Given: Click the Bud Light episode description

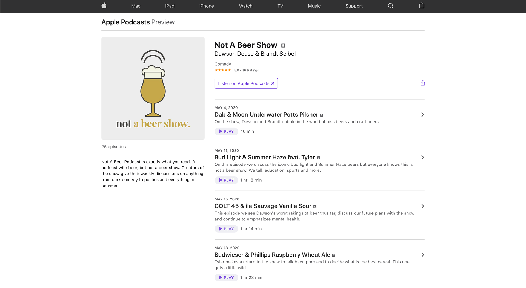Looking at the screenshot, I should (x=314, y=167).
